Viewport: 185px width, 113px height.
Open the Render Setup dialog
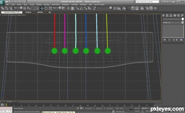[147, 8]
